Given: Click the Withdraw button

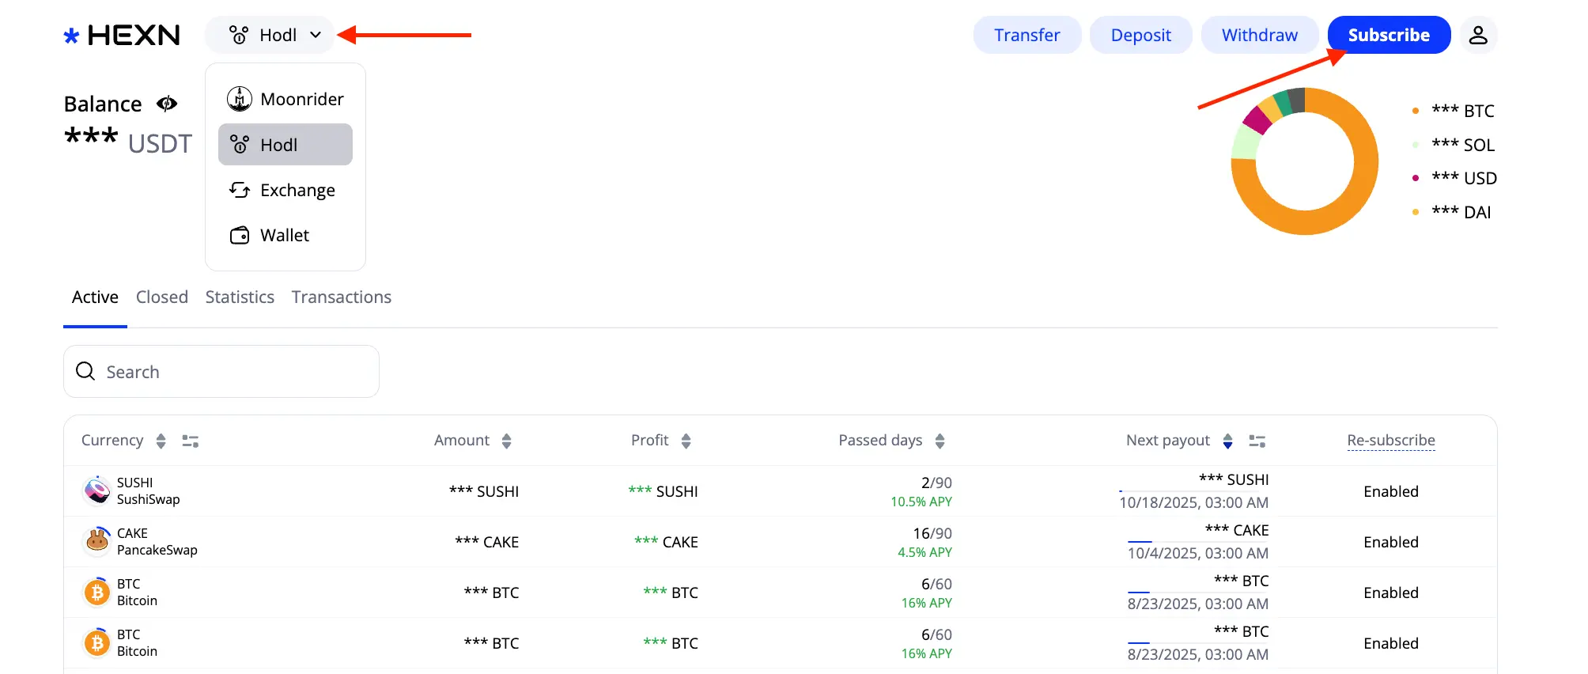Looking at the screenshot, I should click(1260, 35).
